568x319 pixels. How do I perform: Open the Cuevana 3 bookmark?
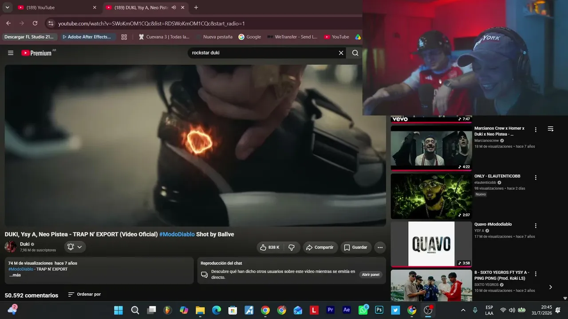pyautogui.click(x=164, y=37)
